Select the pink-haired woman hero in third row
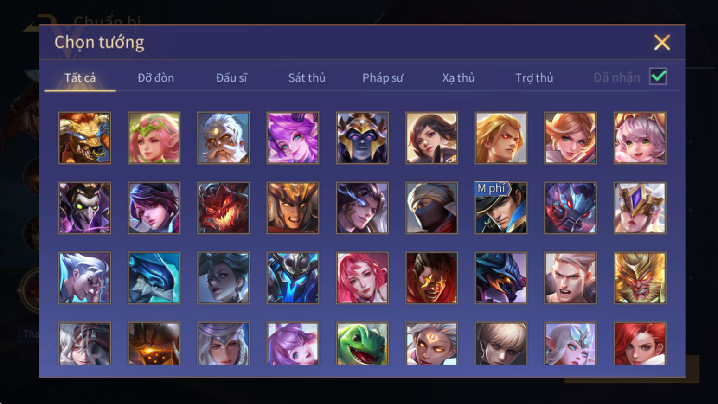The height and width of the screenshot is (404, 718). point(362,278)
